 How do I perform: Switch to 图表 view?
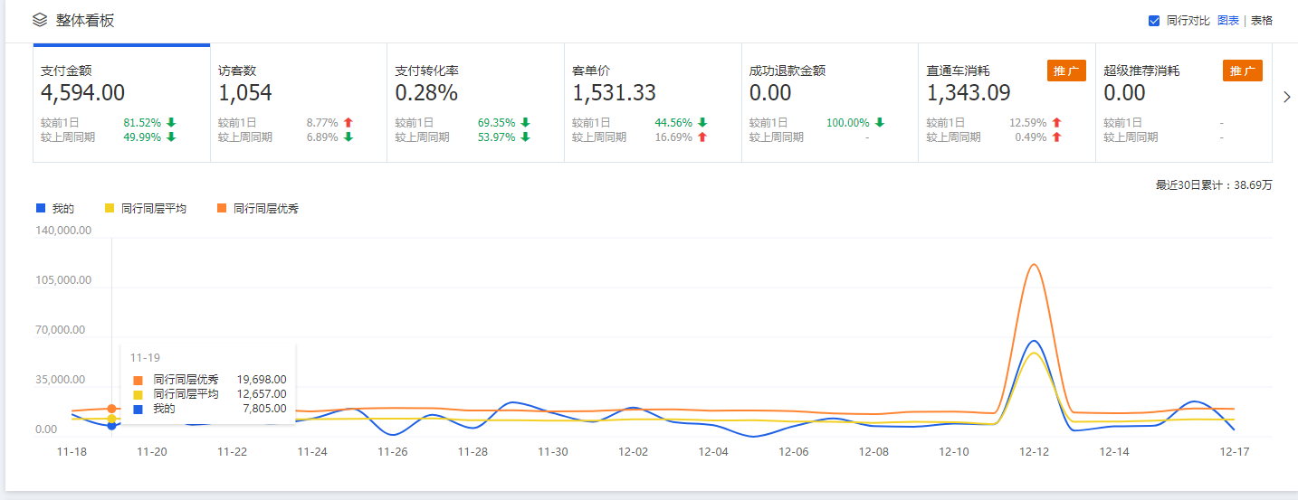click(x=1227, y=21)
